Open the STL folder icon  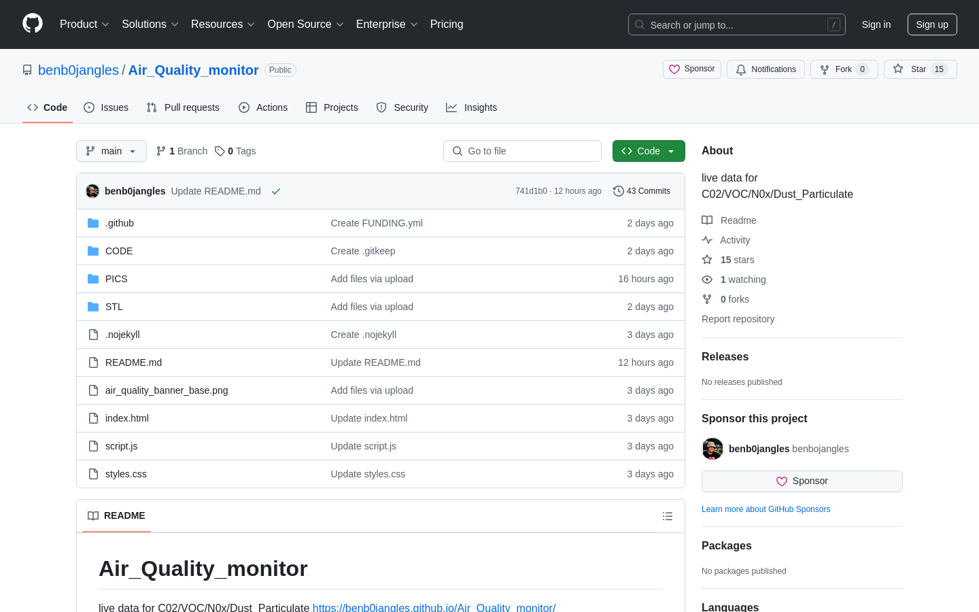pyautogui.click(x=93, y=307)
